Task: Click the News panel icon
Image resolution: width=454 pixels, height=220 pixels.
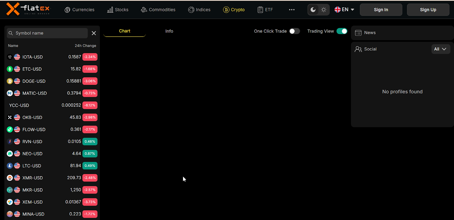Action: pyautogui.click(x=358, y=33)
